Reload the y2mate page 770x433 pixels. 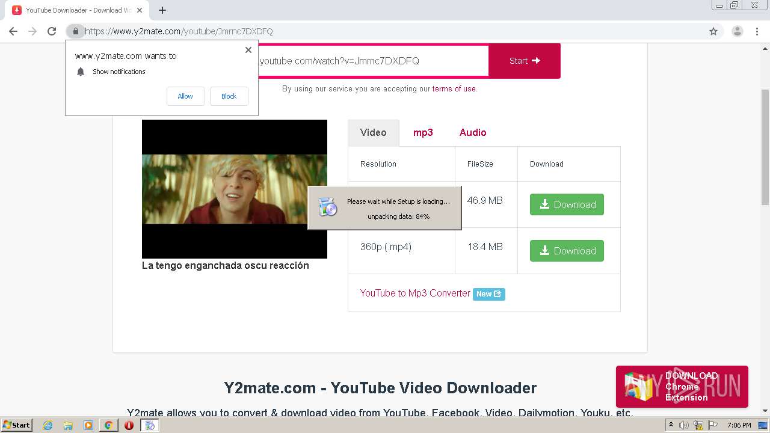pyautogui.click(x=52, y=31)
